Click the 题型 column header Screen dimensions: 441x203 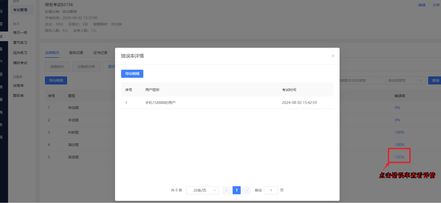point(72,96)
